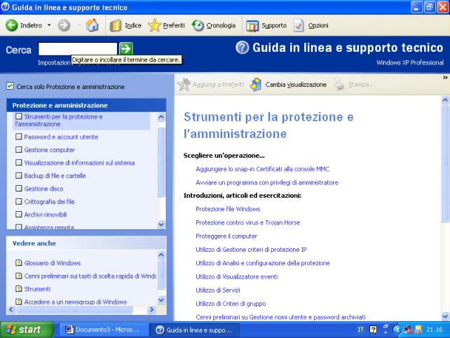This screenshot has height=338, width=450.
Task: Open the Utilizzo di Servizi link
Action: (x=218, y=290)
